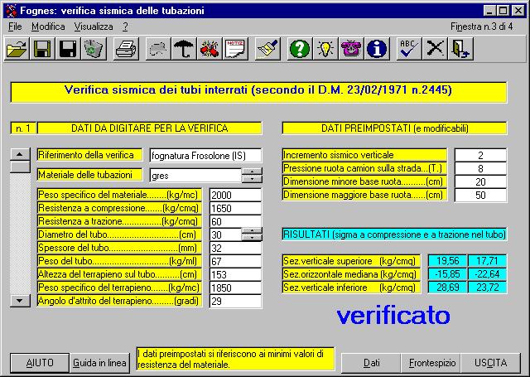Screen dimensions: 530x377
Task: Click the open folder toolbar icon
Action: (x=16, y=50)
